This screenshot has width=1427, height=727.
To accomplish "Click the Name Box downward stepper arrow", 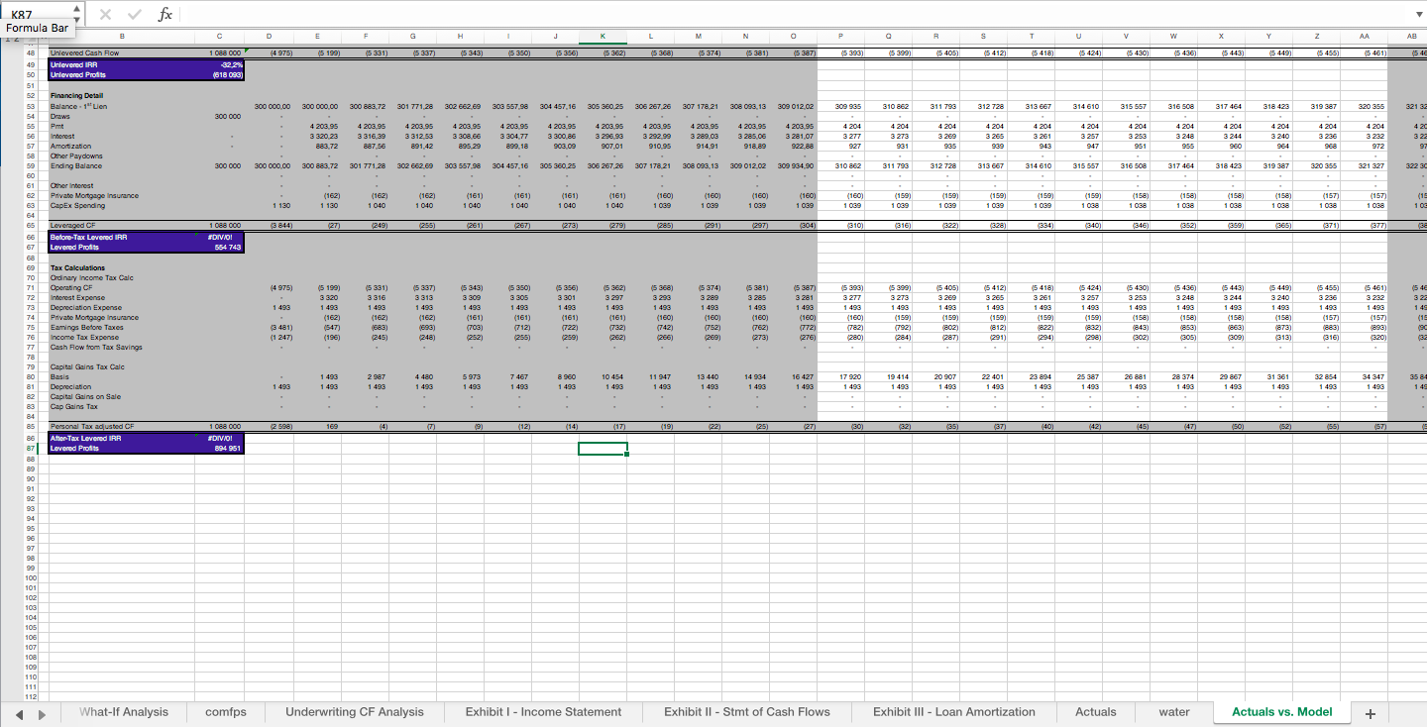I will [x=74, y=18].
